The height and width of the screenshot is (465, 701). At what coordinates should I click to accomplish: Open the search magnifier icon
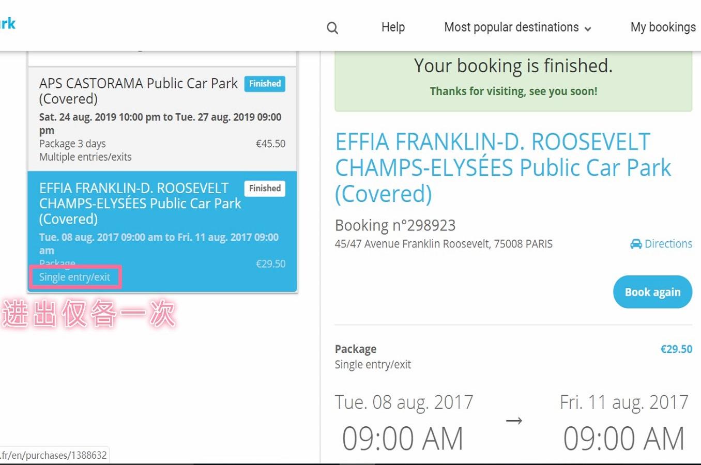click(332, 28)
